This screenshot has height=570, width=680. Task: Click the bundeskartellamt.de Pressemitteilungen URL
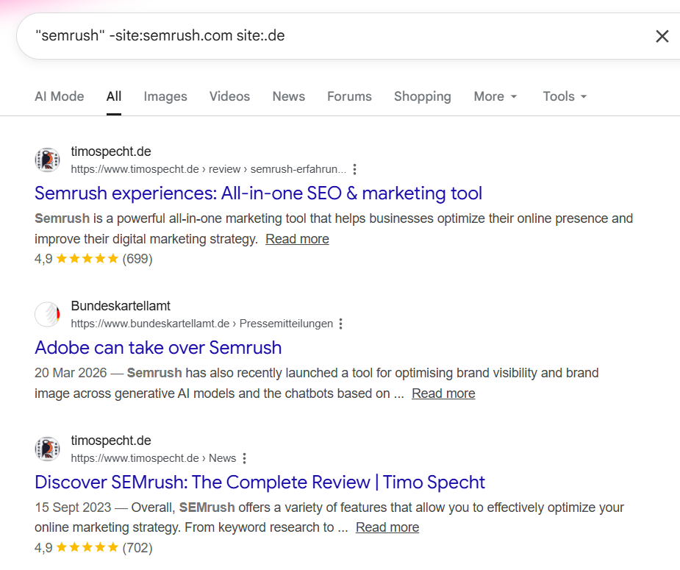tap(201, 324)
